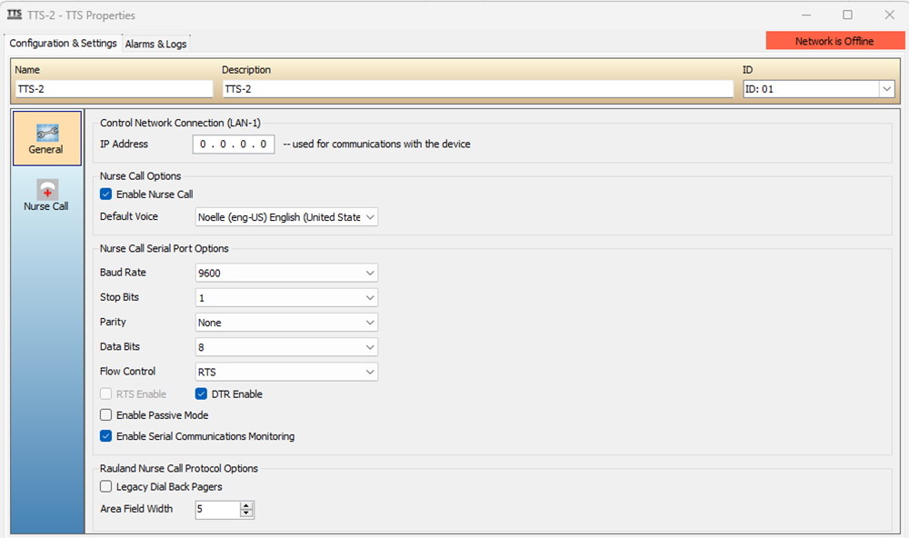Screen dimensions: 909x538
Task: Click the Network is Offline status button
Action: 834,41
